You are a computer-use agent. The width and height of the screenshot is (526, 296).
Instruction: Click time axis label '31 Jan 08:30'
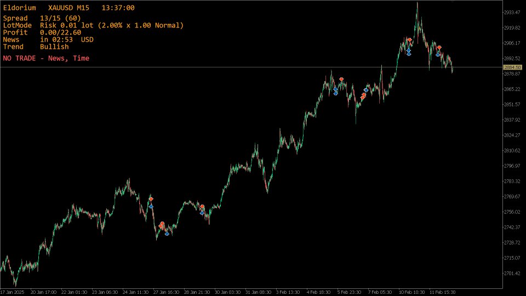point(258,292)
